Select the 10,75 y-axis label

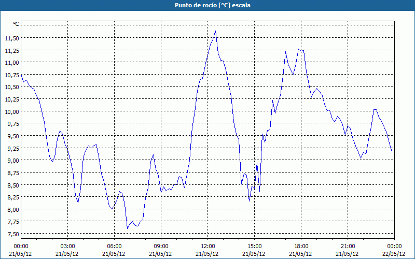(x=12, y=75)
